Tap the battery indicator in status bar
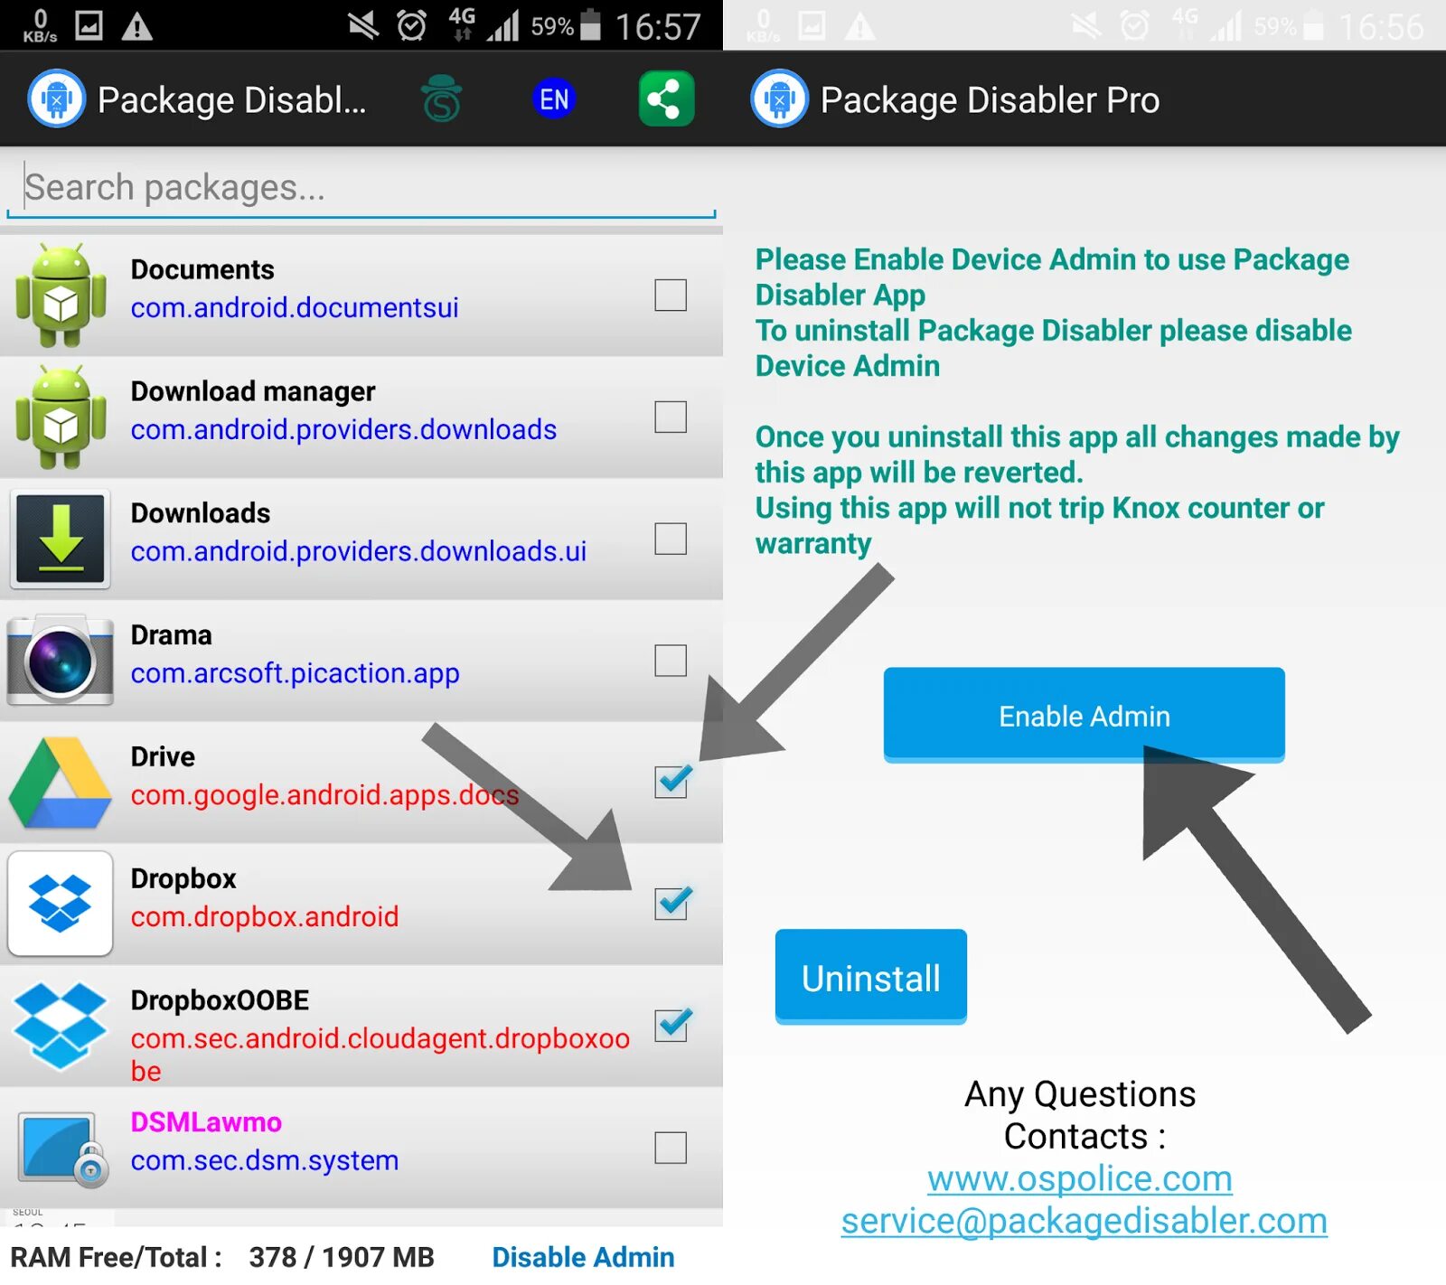Screen dimensions: 1446x1285 click(590, 24)
